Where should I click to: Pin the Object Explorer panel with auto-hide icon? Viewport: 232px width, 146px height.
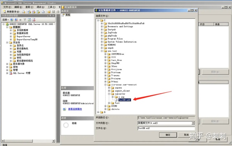pos(51,16)
